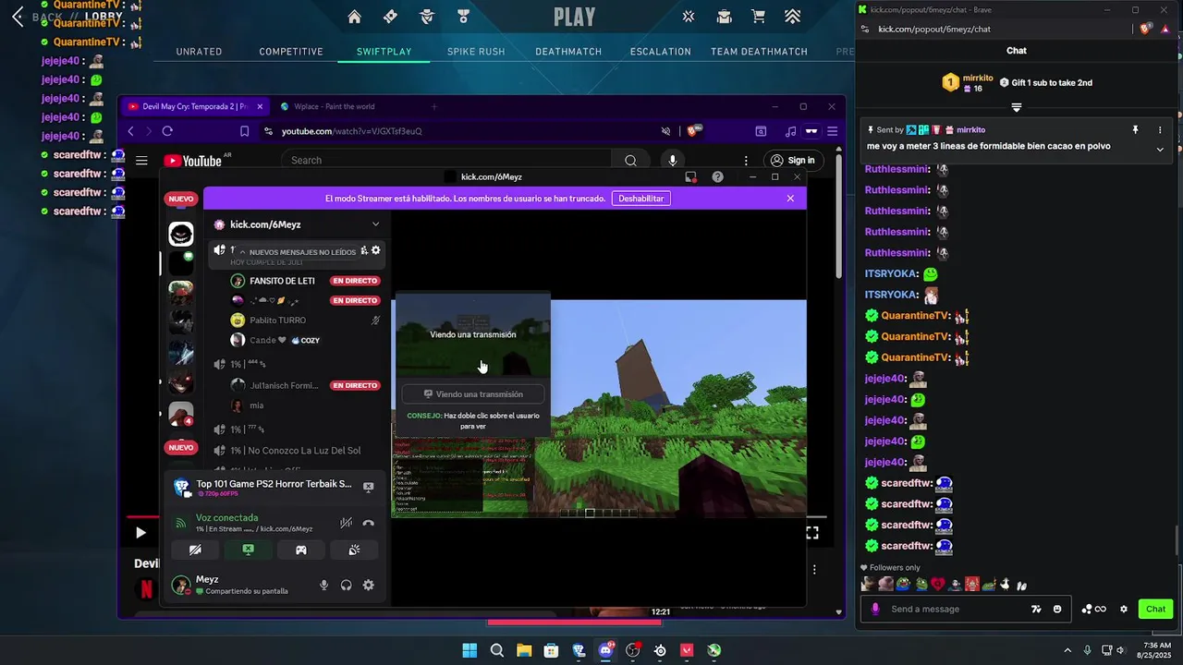Select SPIKE RUSH mode tab in Valorant
The width and height of the screenshot is (1183, 665).
[x=476, y=52]
